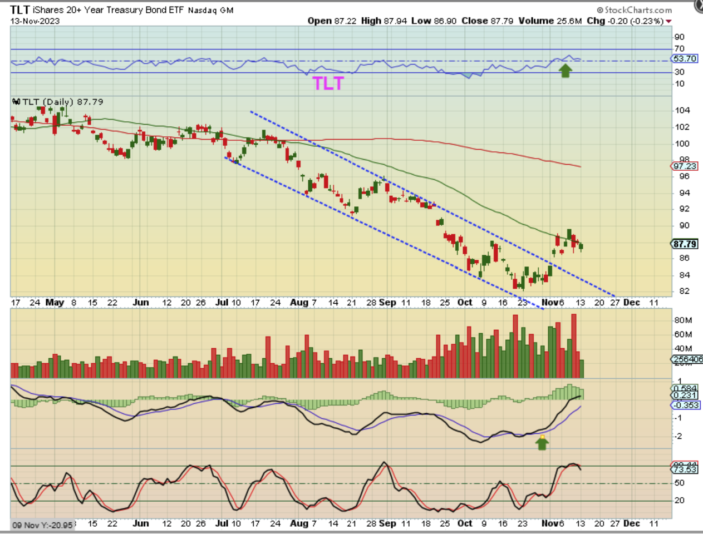Click the 70 overbought level on RSI axis
The image size is (703, 534).
679,49
